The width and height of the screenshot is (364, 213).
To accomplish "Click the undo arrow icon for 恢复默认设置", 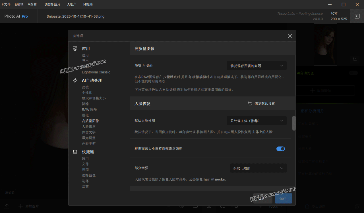I will pyautogui.click(x=250, y=104).
